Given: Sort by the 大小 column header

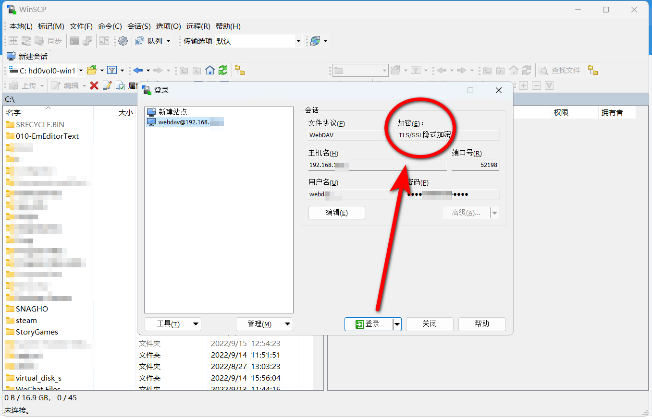Looking at the screenshot, I should pos(115,112).
